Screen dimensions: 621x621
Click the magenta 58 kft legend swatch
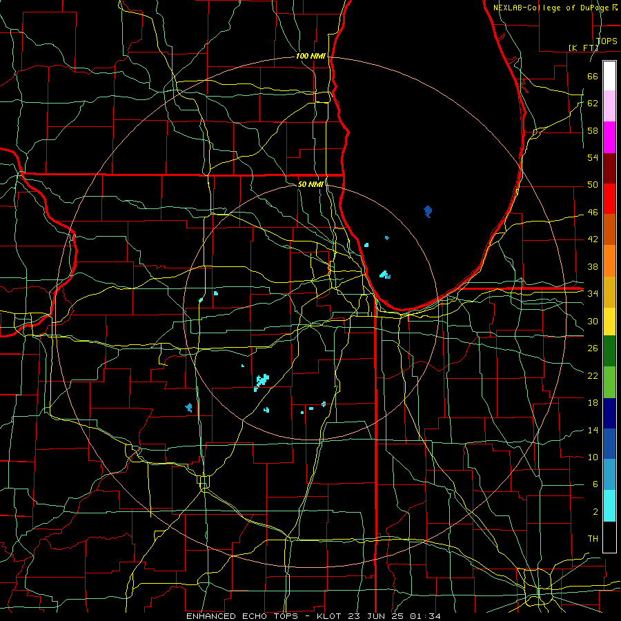click(609, 137)
